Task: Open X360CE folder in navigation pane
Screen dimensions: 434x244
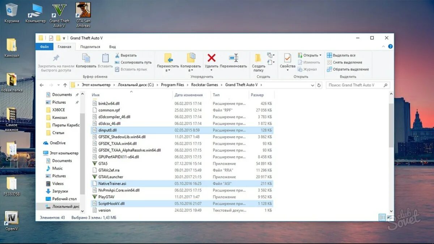Action: pos(55,110)
